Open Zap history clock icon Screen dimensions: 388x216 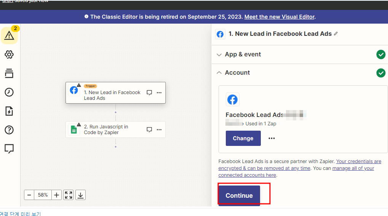coord(9,92)
